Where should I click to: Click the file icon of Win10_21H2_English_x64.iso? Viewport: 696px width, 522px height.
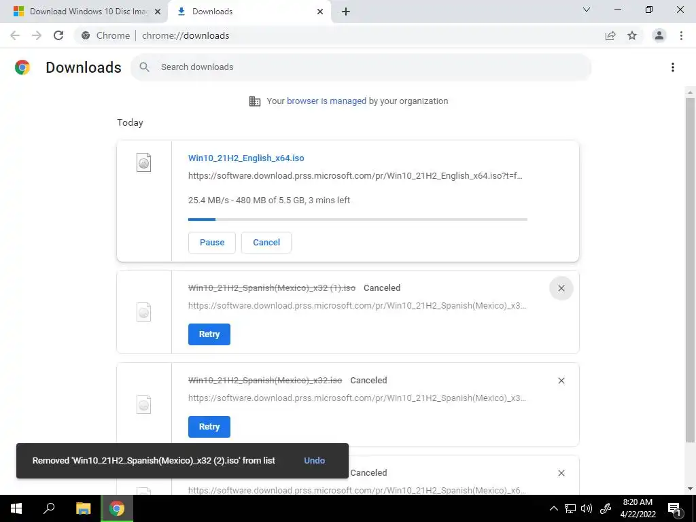[144, 162]
